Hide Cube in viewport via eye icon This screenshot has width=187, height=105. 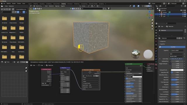click(x=183, y=14)
